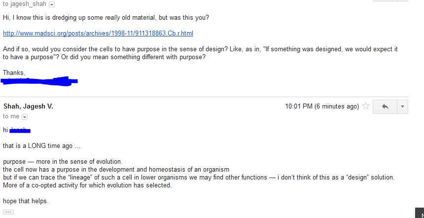Show details arrow next to "to jagesh_shah"
Image resolution: width=424 pixels, height=218 pixels.
click(52, 4)
